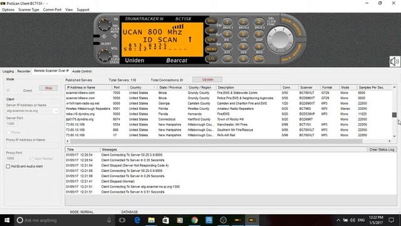The height and width of the screenshot is (226, 401).
Task: Click keypad number 0
Action: pos(243,58)
